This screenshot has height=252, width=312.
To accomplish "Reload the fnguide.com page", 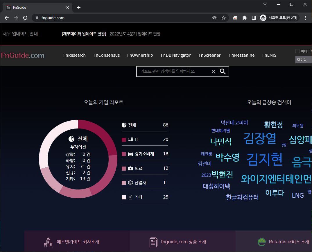I will point(25,18).
